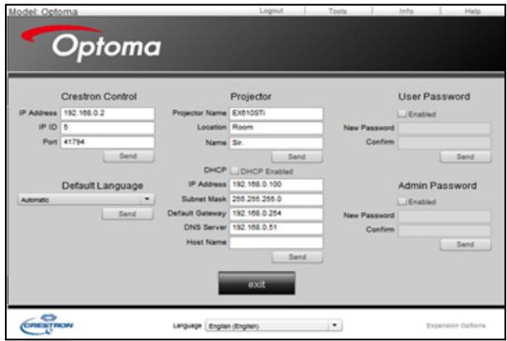Click the Subnet Mask field

coord(276,199)
